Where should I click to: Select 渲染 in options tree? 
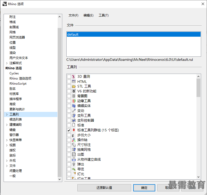(x=13, y=53)
